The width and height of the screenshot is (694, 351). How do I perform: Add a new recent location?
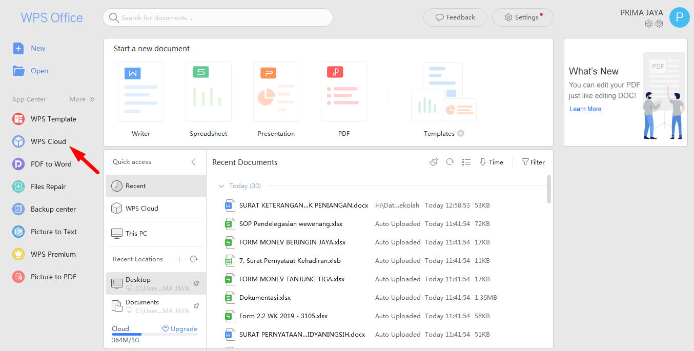pos(179,259)
